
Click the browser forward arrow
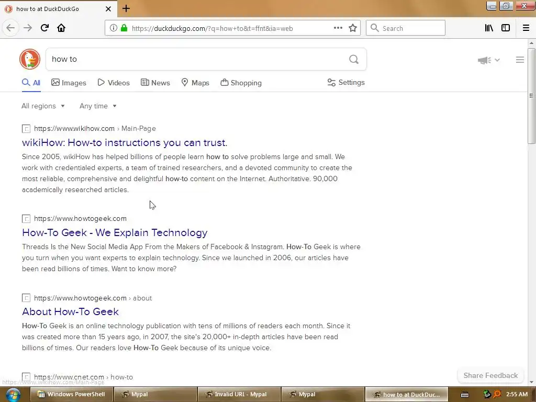tap(28, 28)
